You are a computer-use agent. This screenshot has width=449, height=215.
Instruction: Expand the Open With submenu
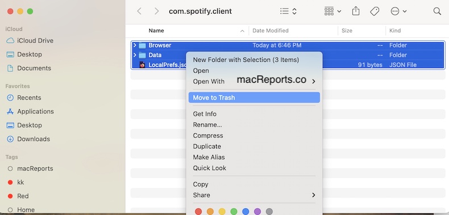pos(254,82)
